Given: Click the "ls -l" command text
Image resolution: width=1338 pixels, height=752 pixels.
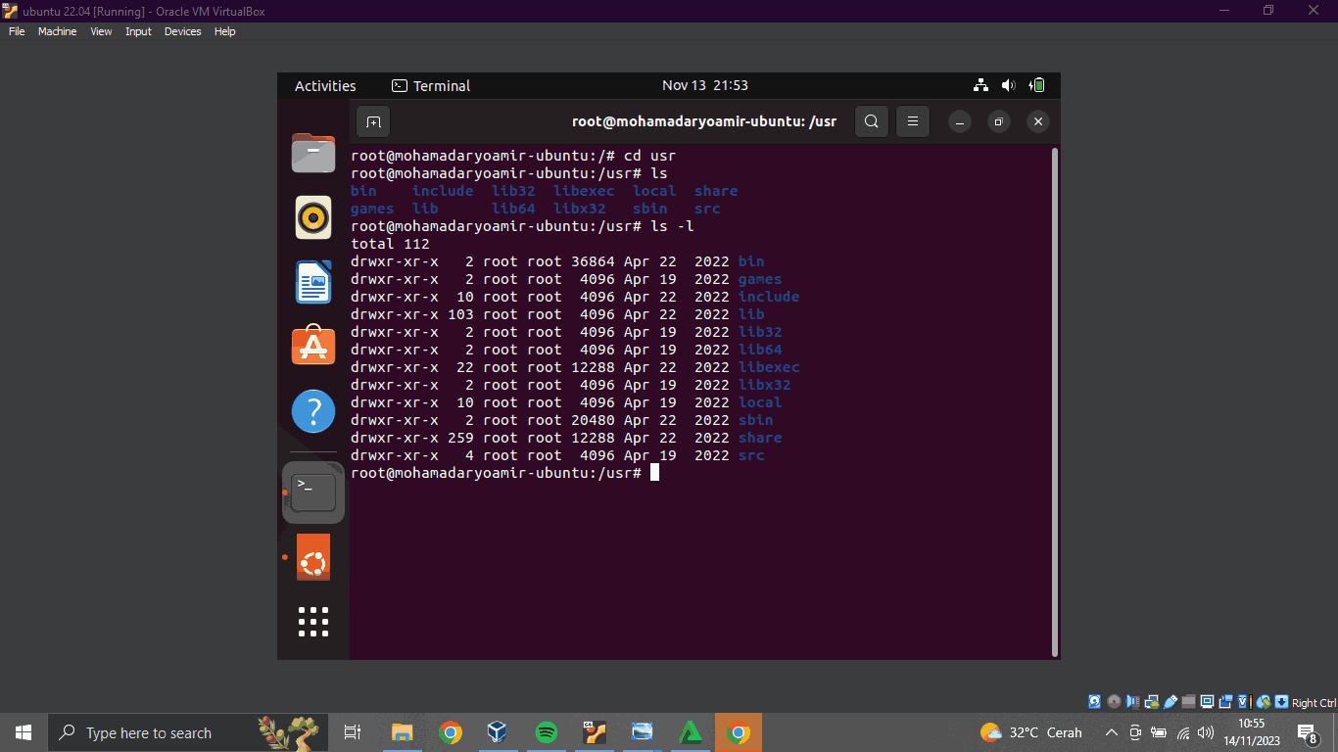Looking at the screenshot, I should pyautogui.click(x=672, y=226).
